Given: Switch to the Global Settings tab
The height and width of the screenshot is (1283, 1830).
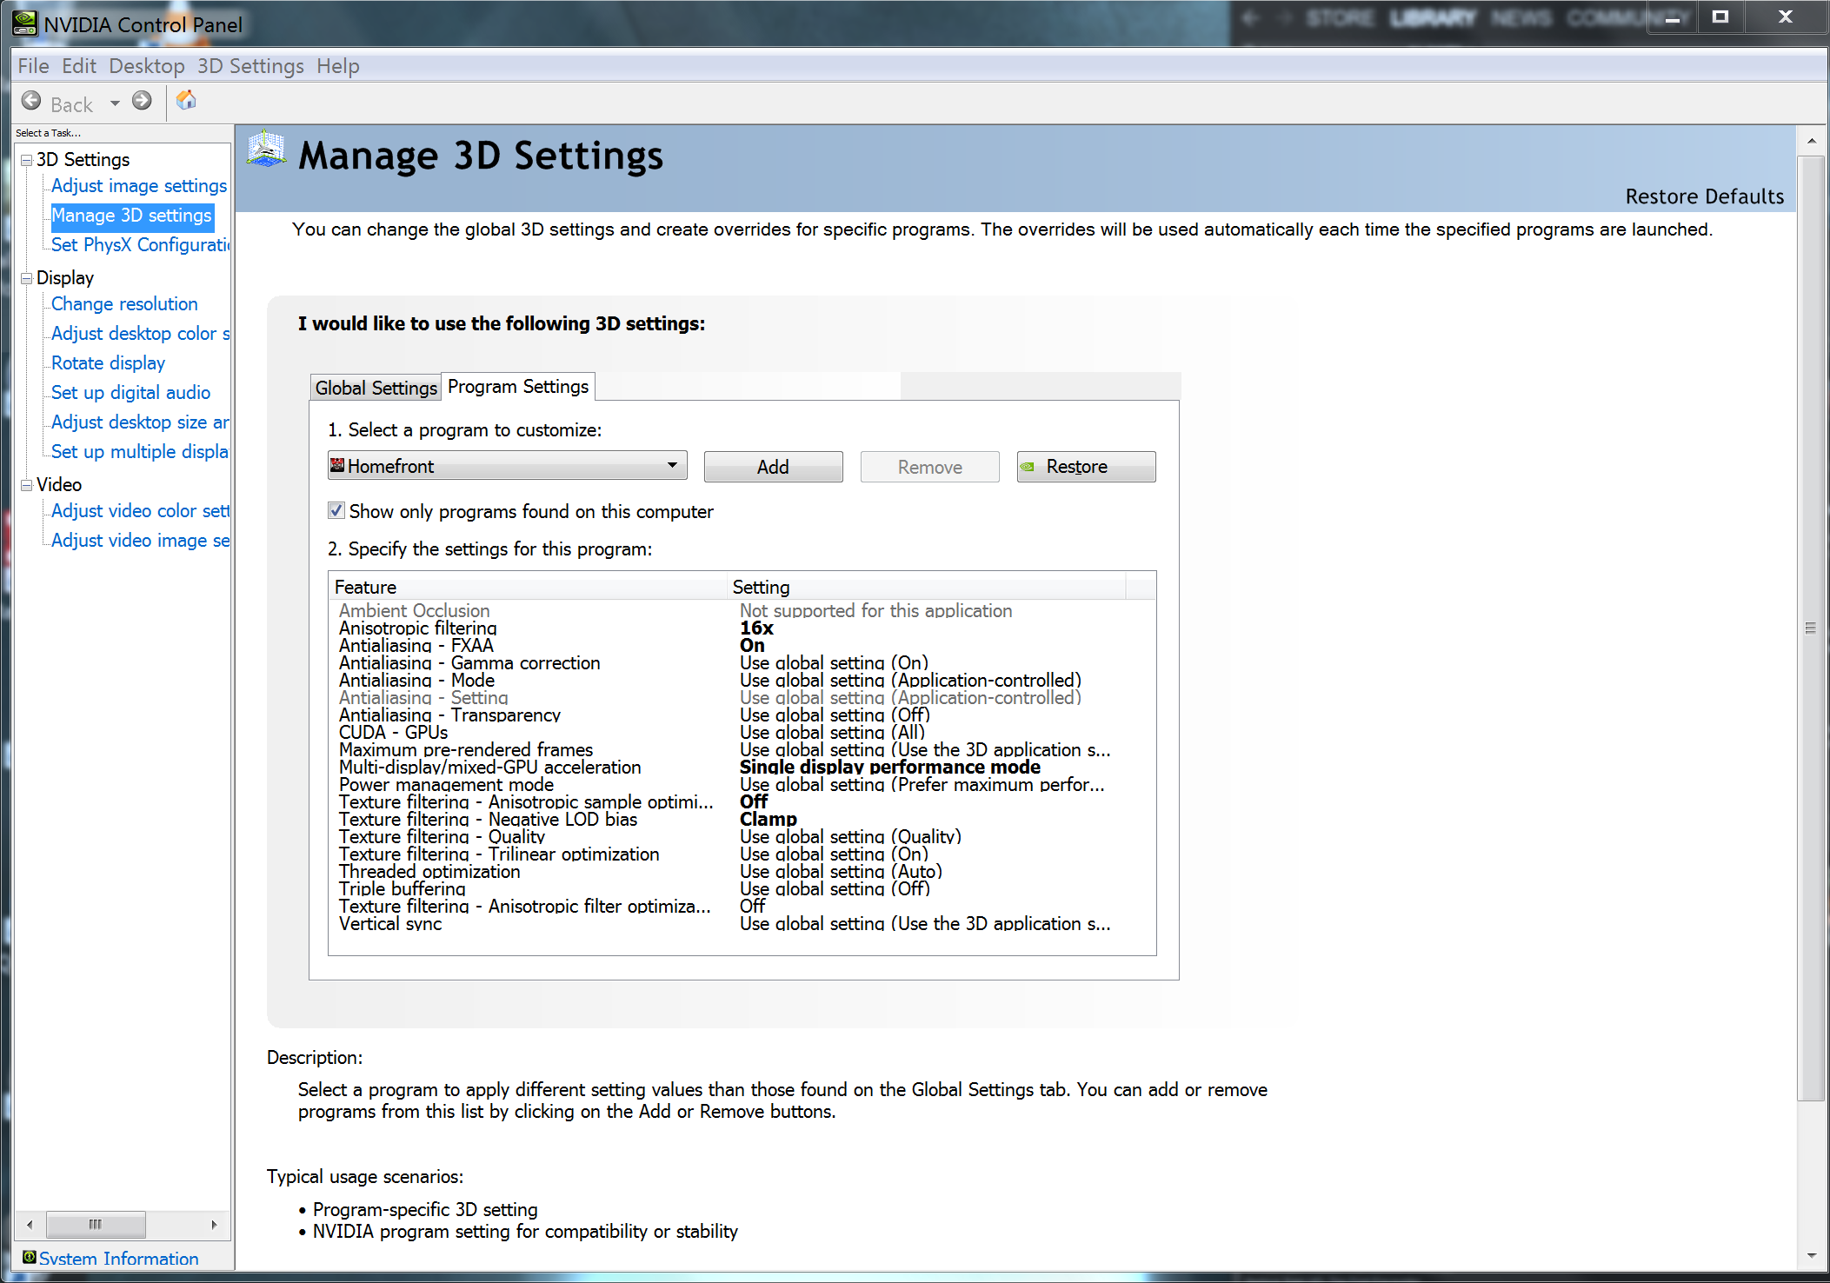Looking at the screenshot, I should pyautogui.click(x=376, y=388).
